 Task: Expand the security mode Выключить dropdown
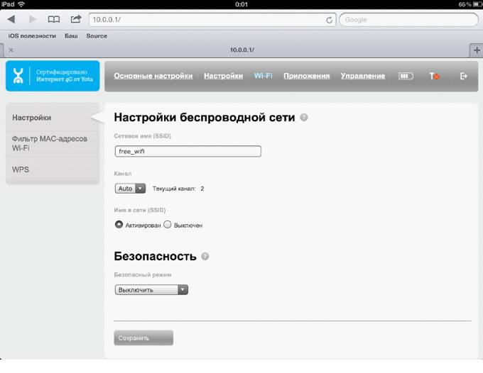tap(151, 289)
